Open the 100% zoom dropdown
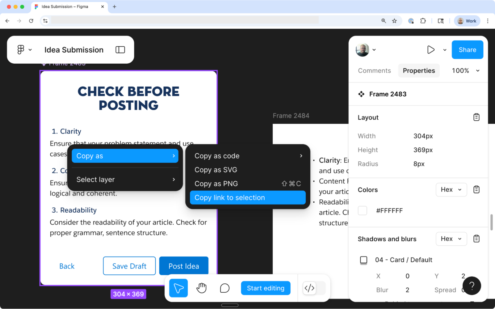495x309 pixels. (465, 70)
